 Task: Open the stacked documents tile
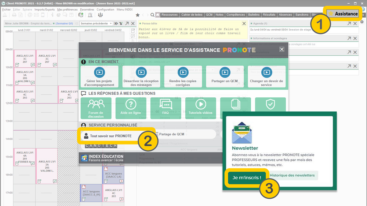(x=236, y=105)
